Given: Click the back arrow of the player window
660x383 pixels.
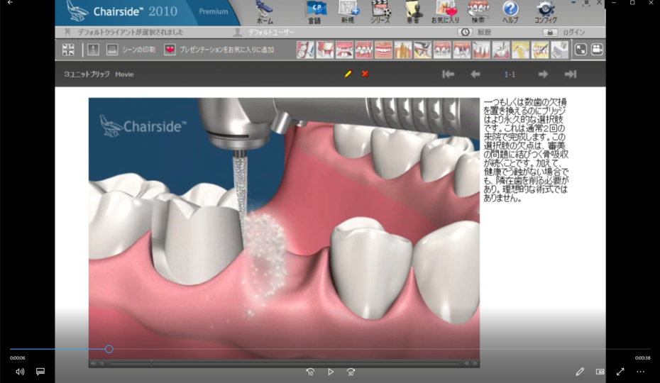Looking at the screenshot, I should pos(10,3).
